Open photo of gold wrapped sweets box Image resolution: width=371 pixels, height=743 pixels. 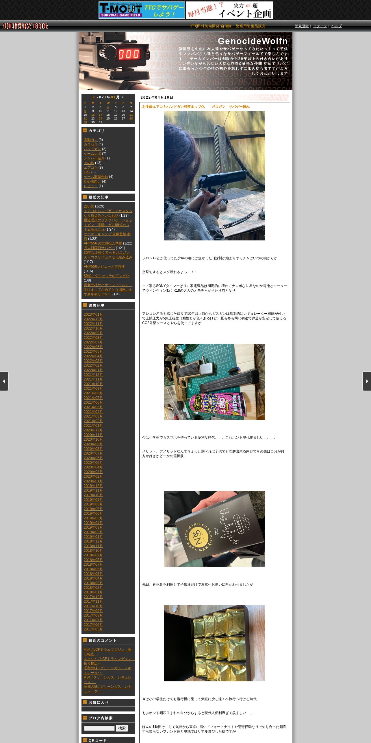(215, 643)
